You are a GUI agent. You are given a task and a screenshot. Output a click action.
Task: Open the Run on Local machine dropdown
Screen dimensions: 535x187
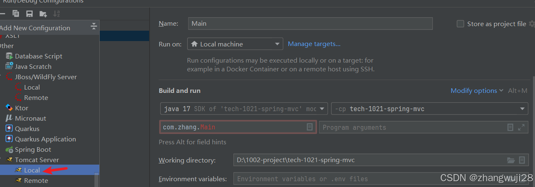point(235,44)
